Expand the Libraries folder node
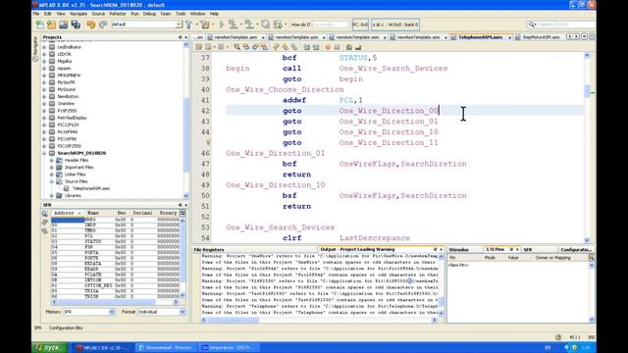The width and height of the screenshot is (628, 353). click(x=52, y=196)
